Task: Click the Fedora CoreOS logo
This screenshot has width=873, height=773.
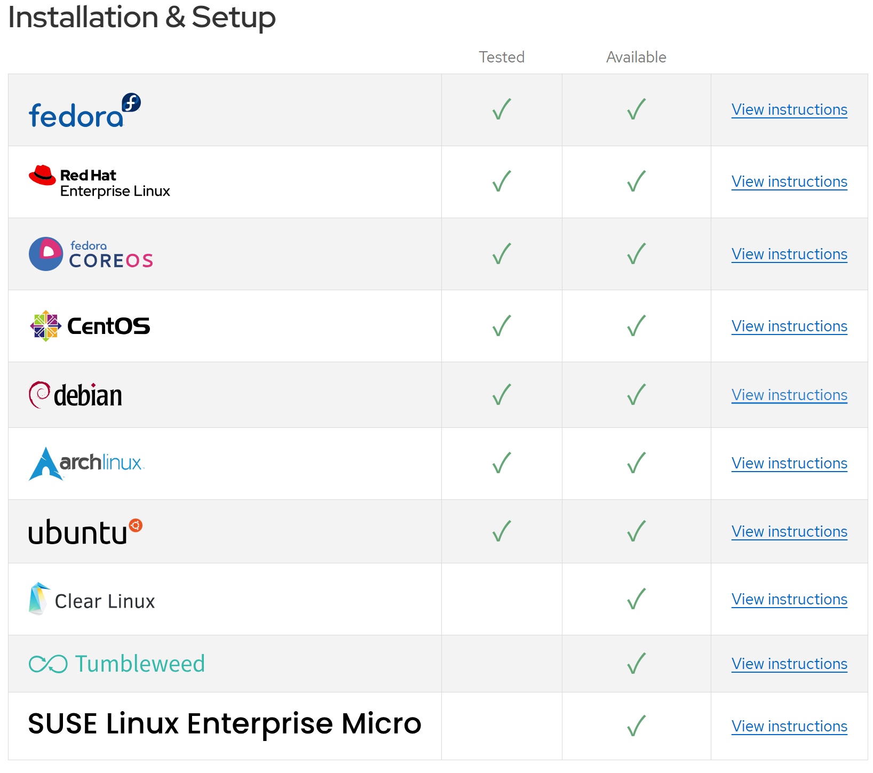Action: (x=91, y=254)
